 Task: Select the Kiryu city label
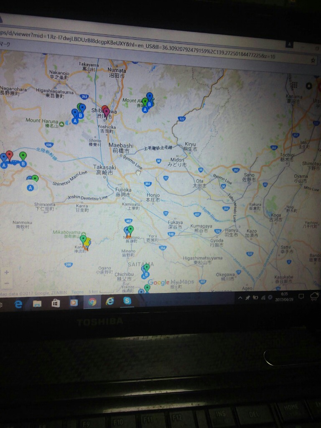pos(191,147)
